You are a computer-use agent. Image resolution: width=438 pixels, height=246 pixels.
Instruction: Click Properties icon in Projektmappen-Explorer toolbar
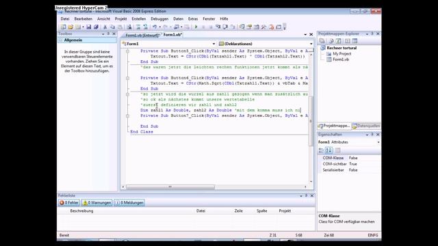tap(322, 41)
